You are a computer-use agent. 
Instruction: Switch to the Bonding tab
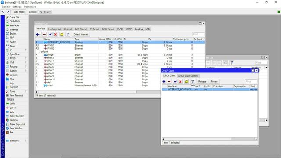(139, 29)
